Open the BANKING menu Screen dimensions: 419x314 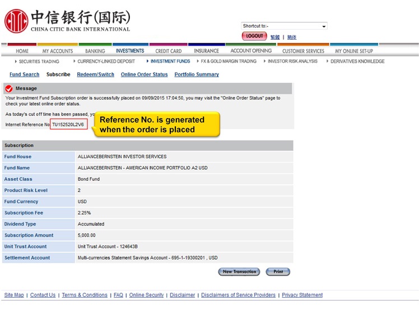[95, 51]
